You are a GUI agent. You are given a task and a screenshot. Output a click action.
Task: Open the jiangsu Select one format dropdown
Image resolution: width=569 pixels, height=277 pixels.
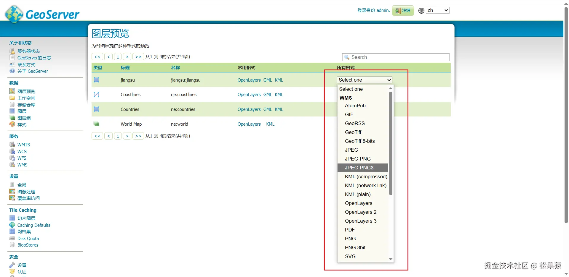point(365,80)
